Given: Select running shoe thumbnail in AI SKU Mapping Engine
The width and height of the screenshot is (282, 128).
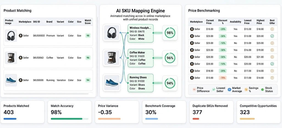Looking at the screenshot, I should tap(112, 83).
